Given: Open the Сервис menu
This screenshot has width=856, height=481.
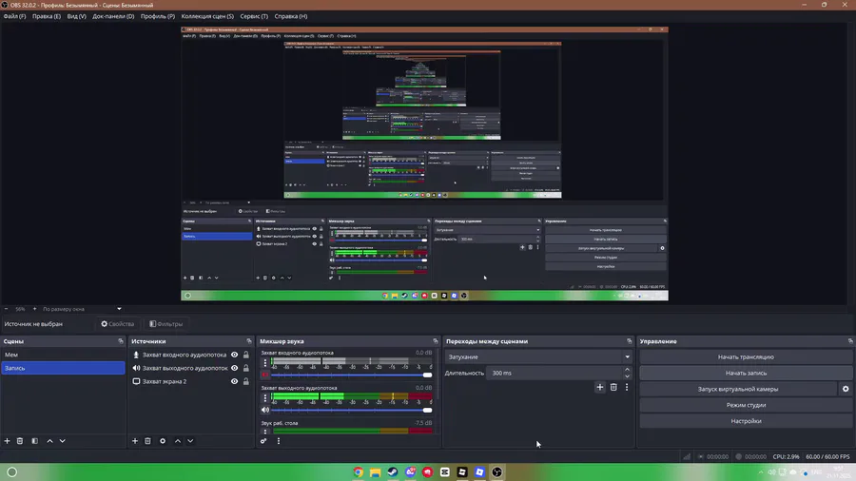Looking at the screenshot, I should pyautogui.click(x=254, y=16).
